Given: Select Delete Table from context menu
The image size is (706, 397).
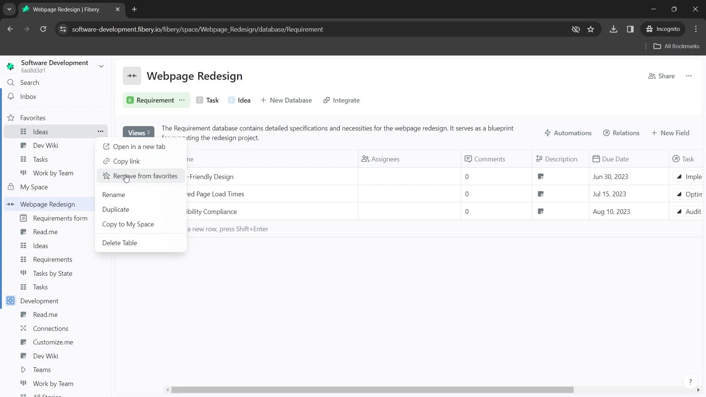Looking at the screenshot, I should pos(120,244).
